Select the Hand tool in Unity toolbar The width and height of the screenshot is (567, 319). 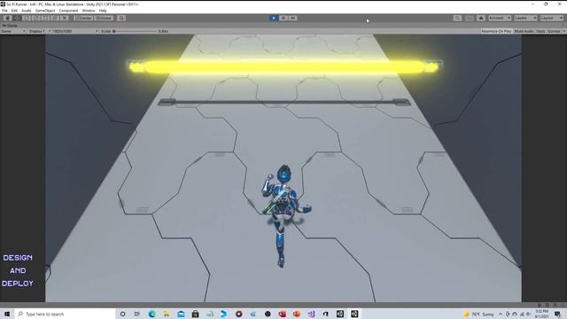7,18
